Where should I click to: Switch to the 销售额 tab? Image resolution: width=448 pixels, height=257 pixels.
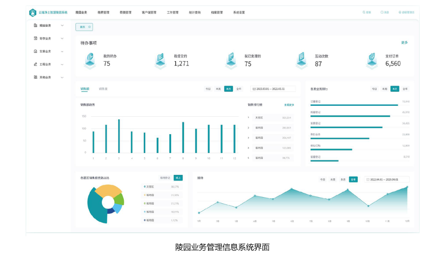(x=85, y=89)
